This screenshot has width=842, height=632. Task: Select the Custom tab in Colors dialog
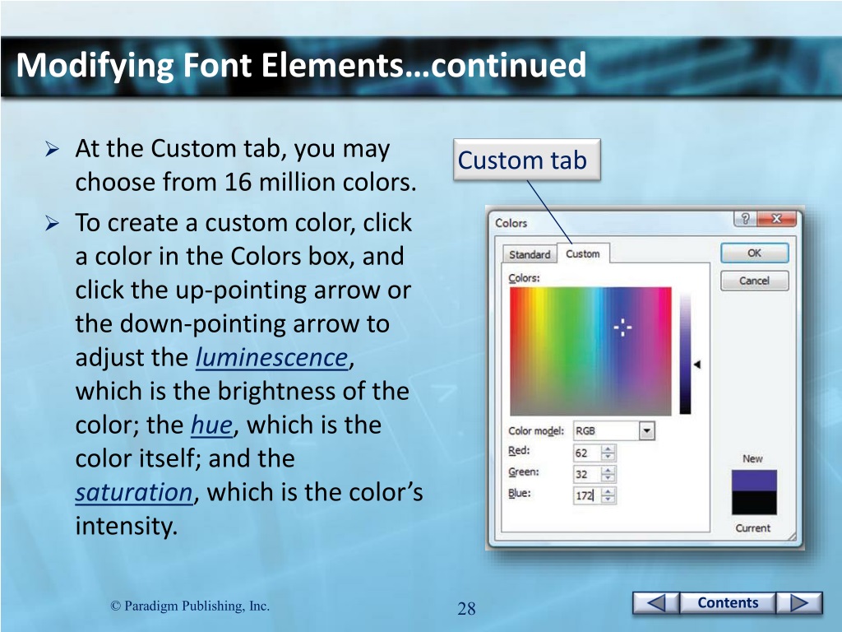(583, 253)
